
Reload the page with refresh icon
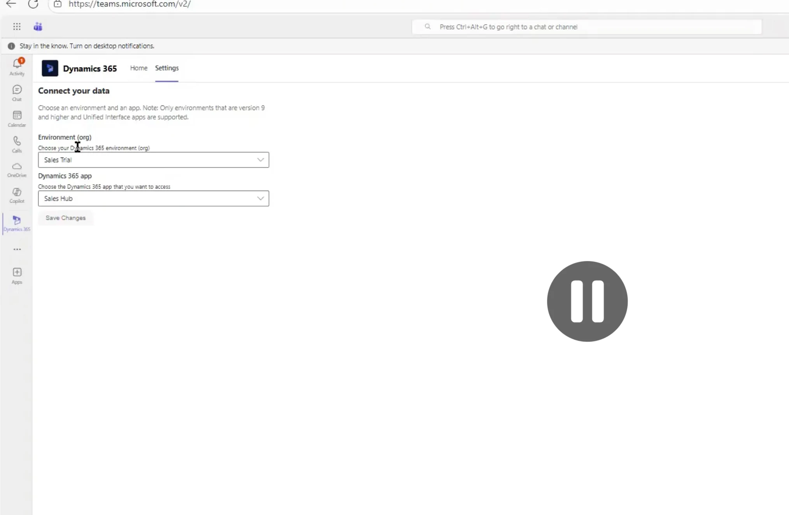tap(33, 4)
